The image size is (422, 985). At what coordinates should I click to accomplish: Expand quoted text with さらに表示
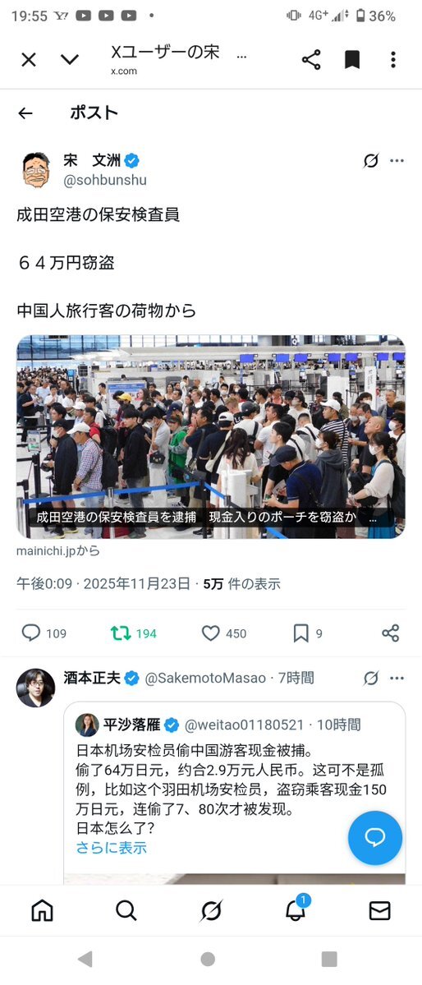click(x=111, y=848)
